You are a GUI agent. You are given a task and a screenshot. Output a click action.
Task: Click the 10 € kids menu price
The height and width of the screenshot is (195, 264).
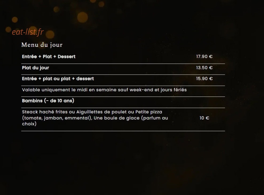pyautogui.click(x=204, y=118)
